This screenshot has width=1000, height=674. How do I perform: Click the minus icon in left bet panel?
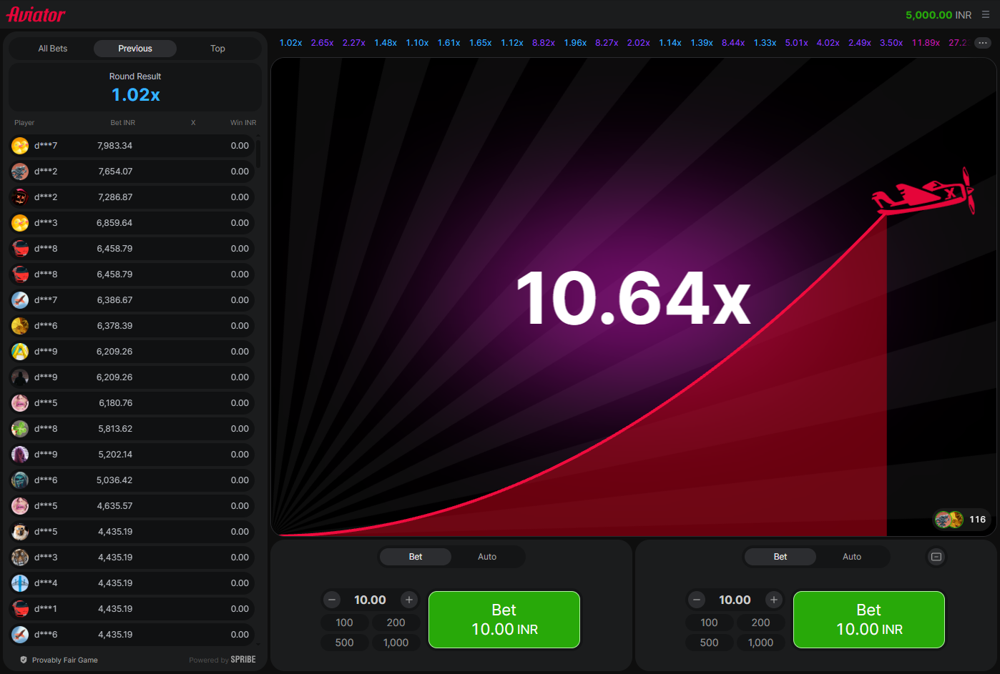point(331,600)
